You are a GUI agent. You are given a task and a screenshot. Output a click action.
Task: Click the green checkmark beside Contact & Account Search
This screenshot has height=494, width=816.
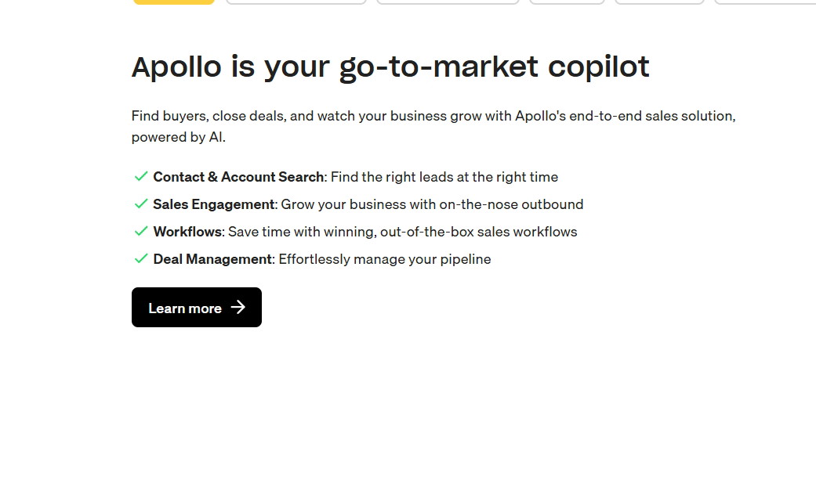tap(141, 177)
